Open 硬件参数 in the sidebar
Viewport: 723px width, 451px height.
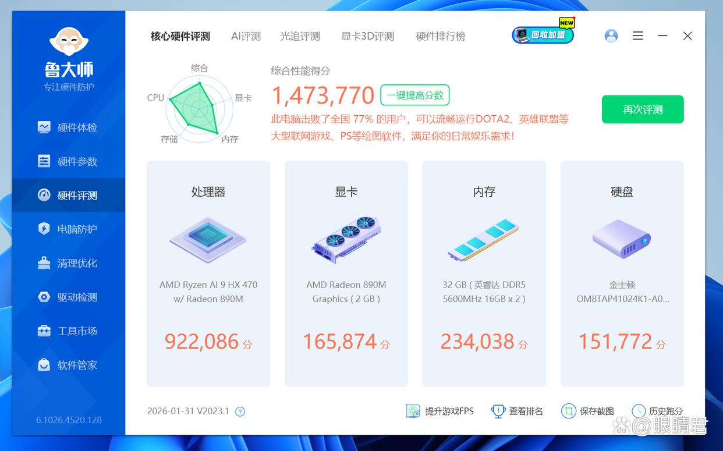(69, 161)
